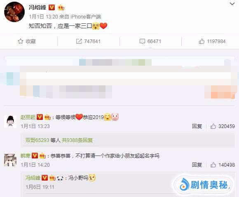The width and height of the screenshot is (239, 197).
Task: Click the verified V badge beside 冯绍峰
Action: (x=52, y=7)
